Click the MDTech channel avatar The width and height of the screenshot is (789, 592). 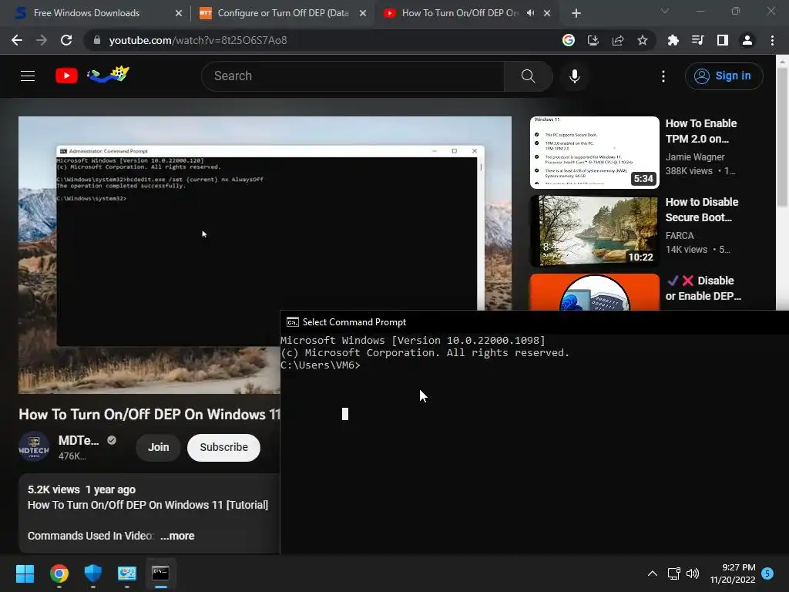coord(34,446)
